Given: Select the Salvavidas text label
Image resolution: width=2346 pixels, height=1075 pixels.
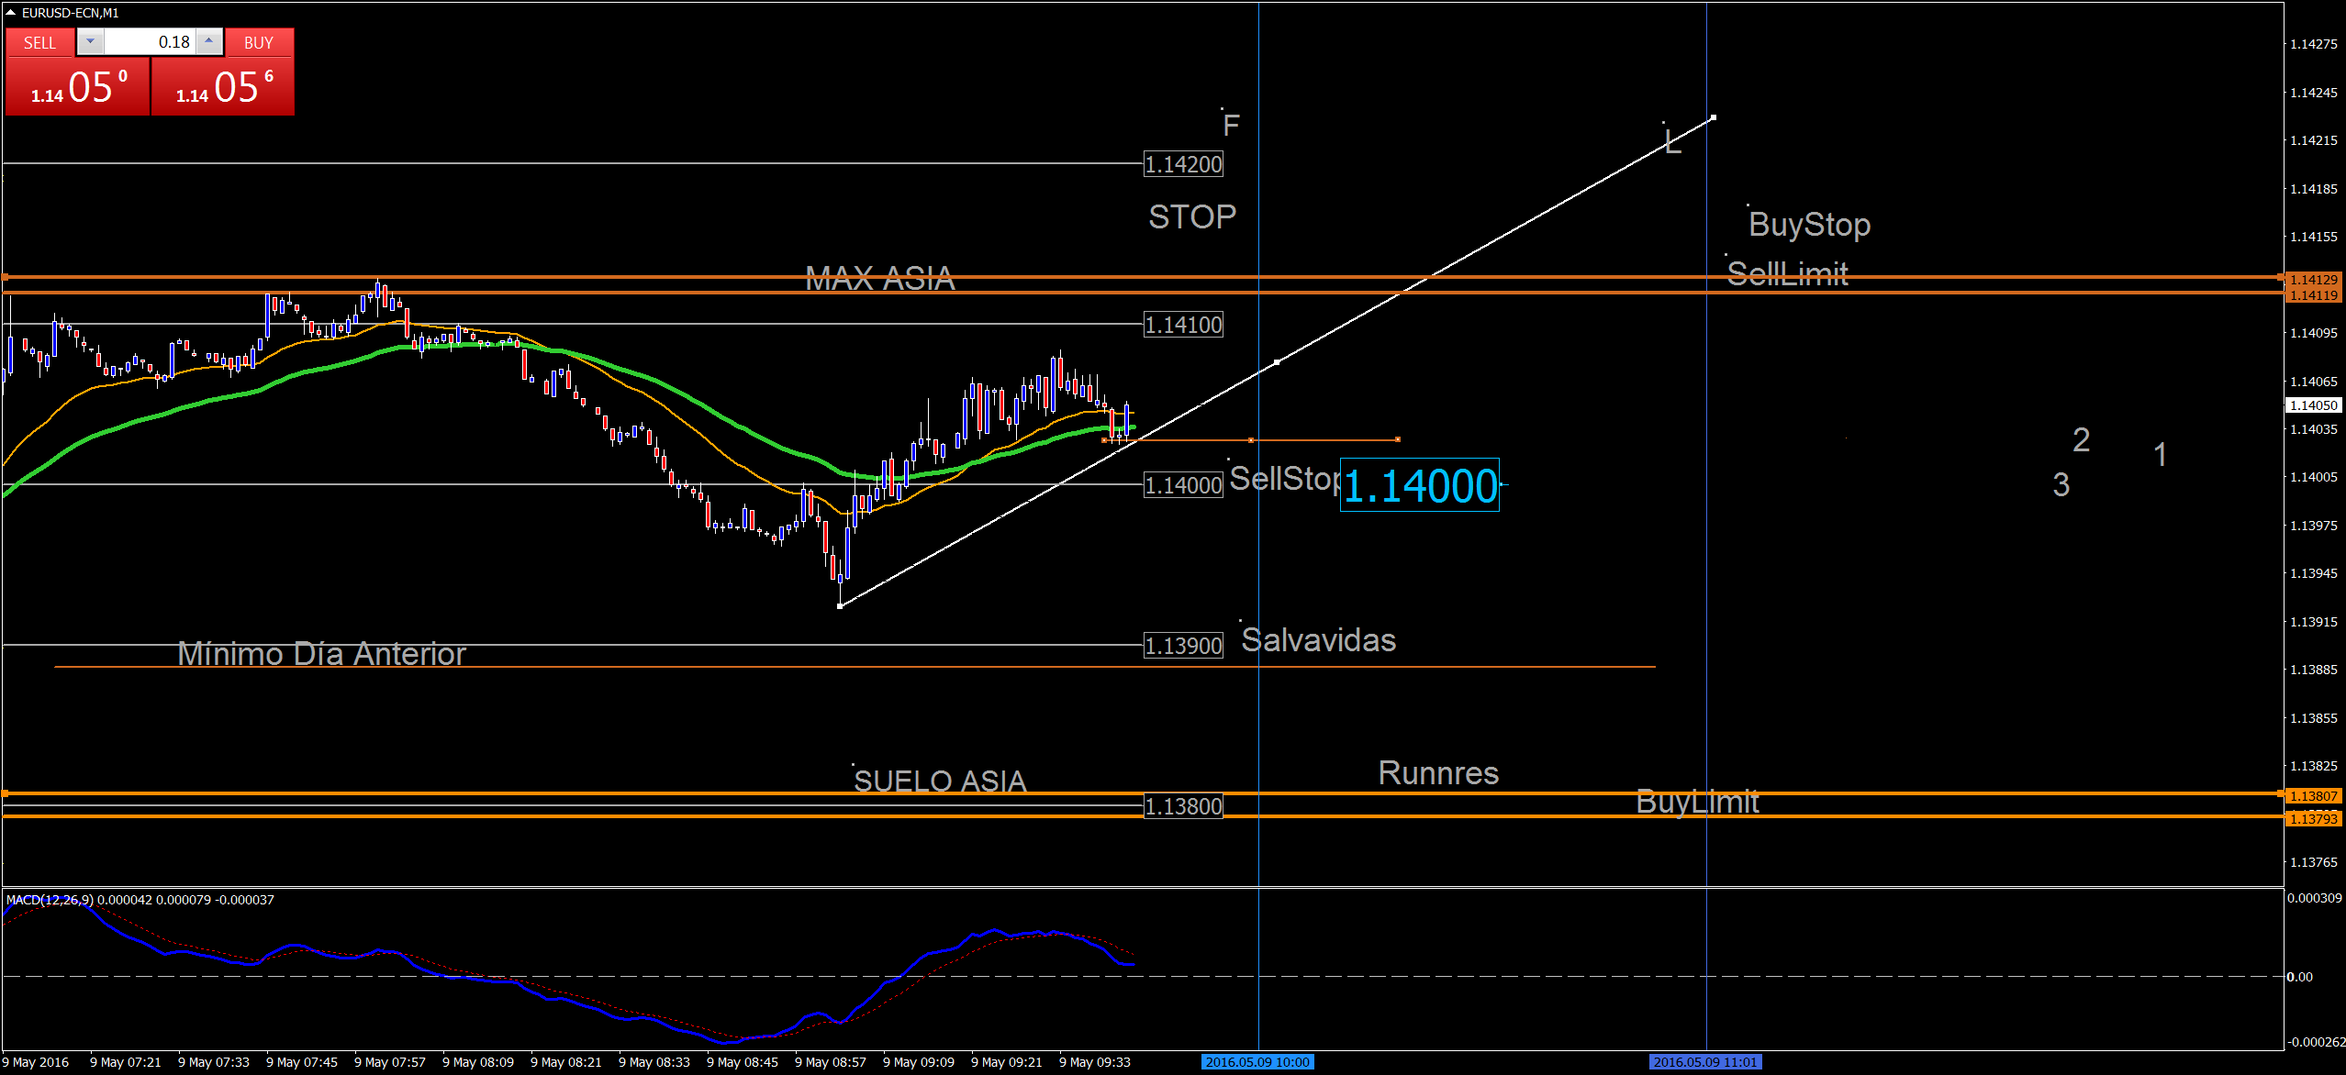Looking at the screenshot, I should pyautogui.click(x=1318, y=640).
